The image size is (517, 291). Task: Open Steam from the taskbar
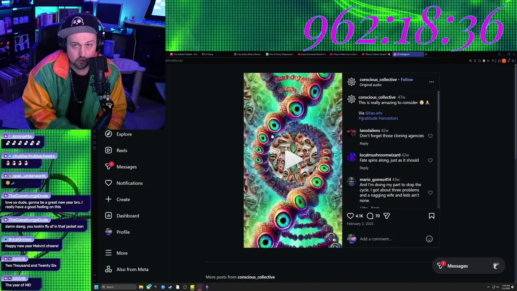tap(170, 287)
